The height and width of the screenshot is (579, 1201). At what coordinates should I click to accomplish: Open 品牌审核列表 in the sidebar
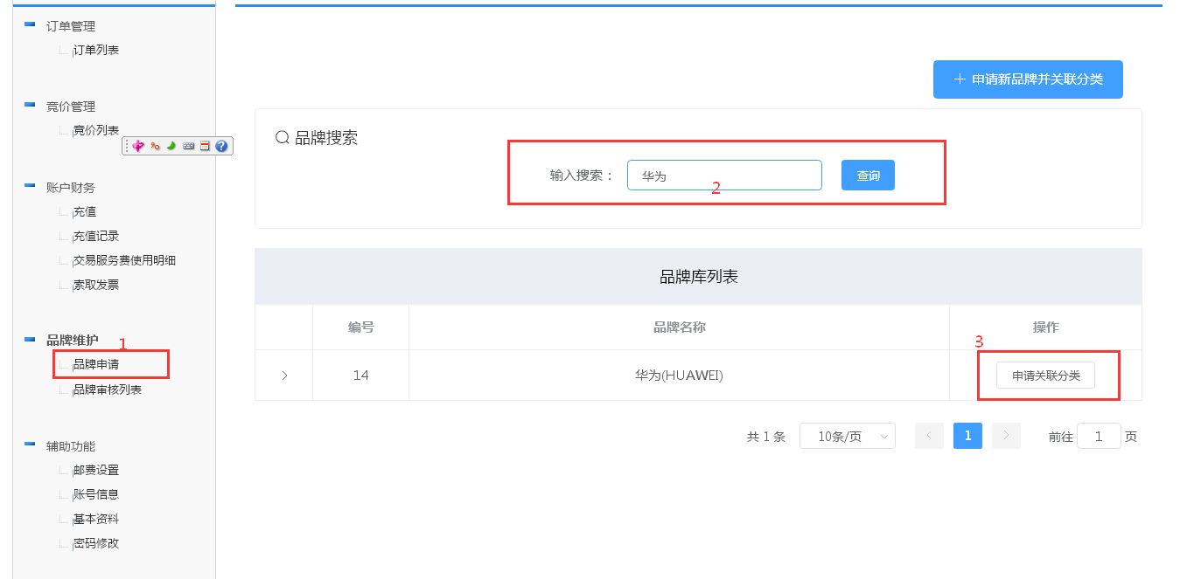108,389
